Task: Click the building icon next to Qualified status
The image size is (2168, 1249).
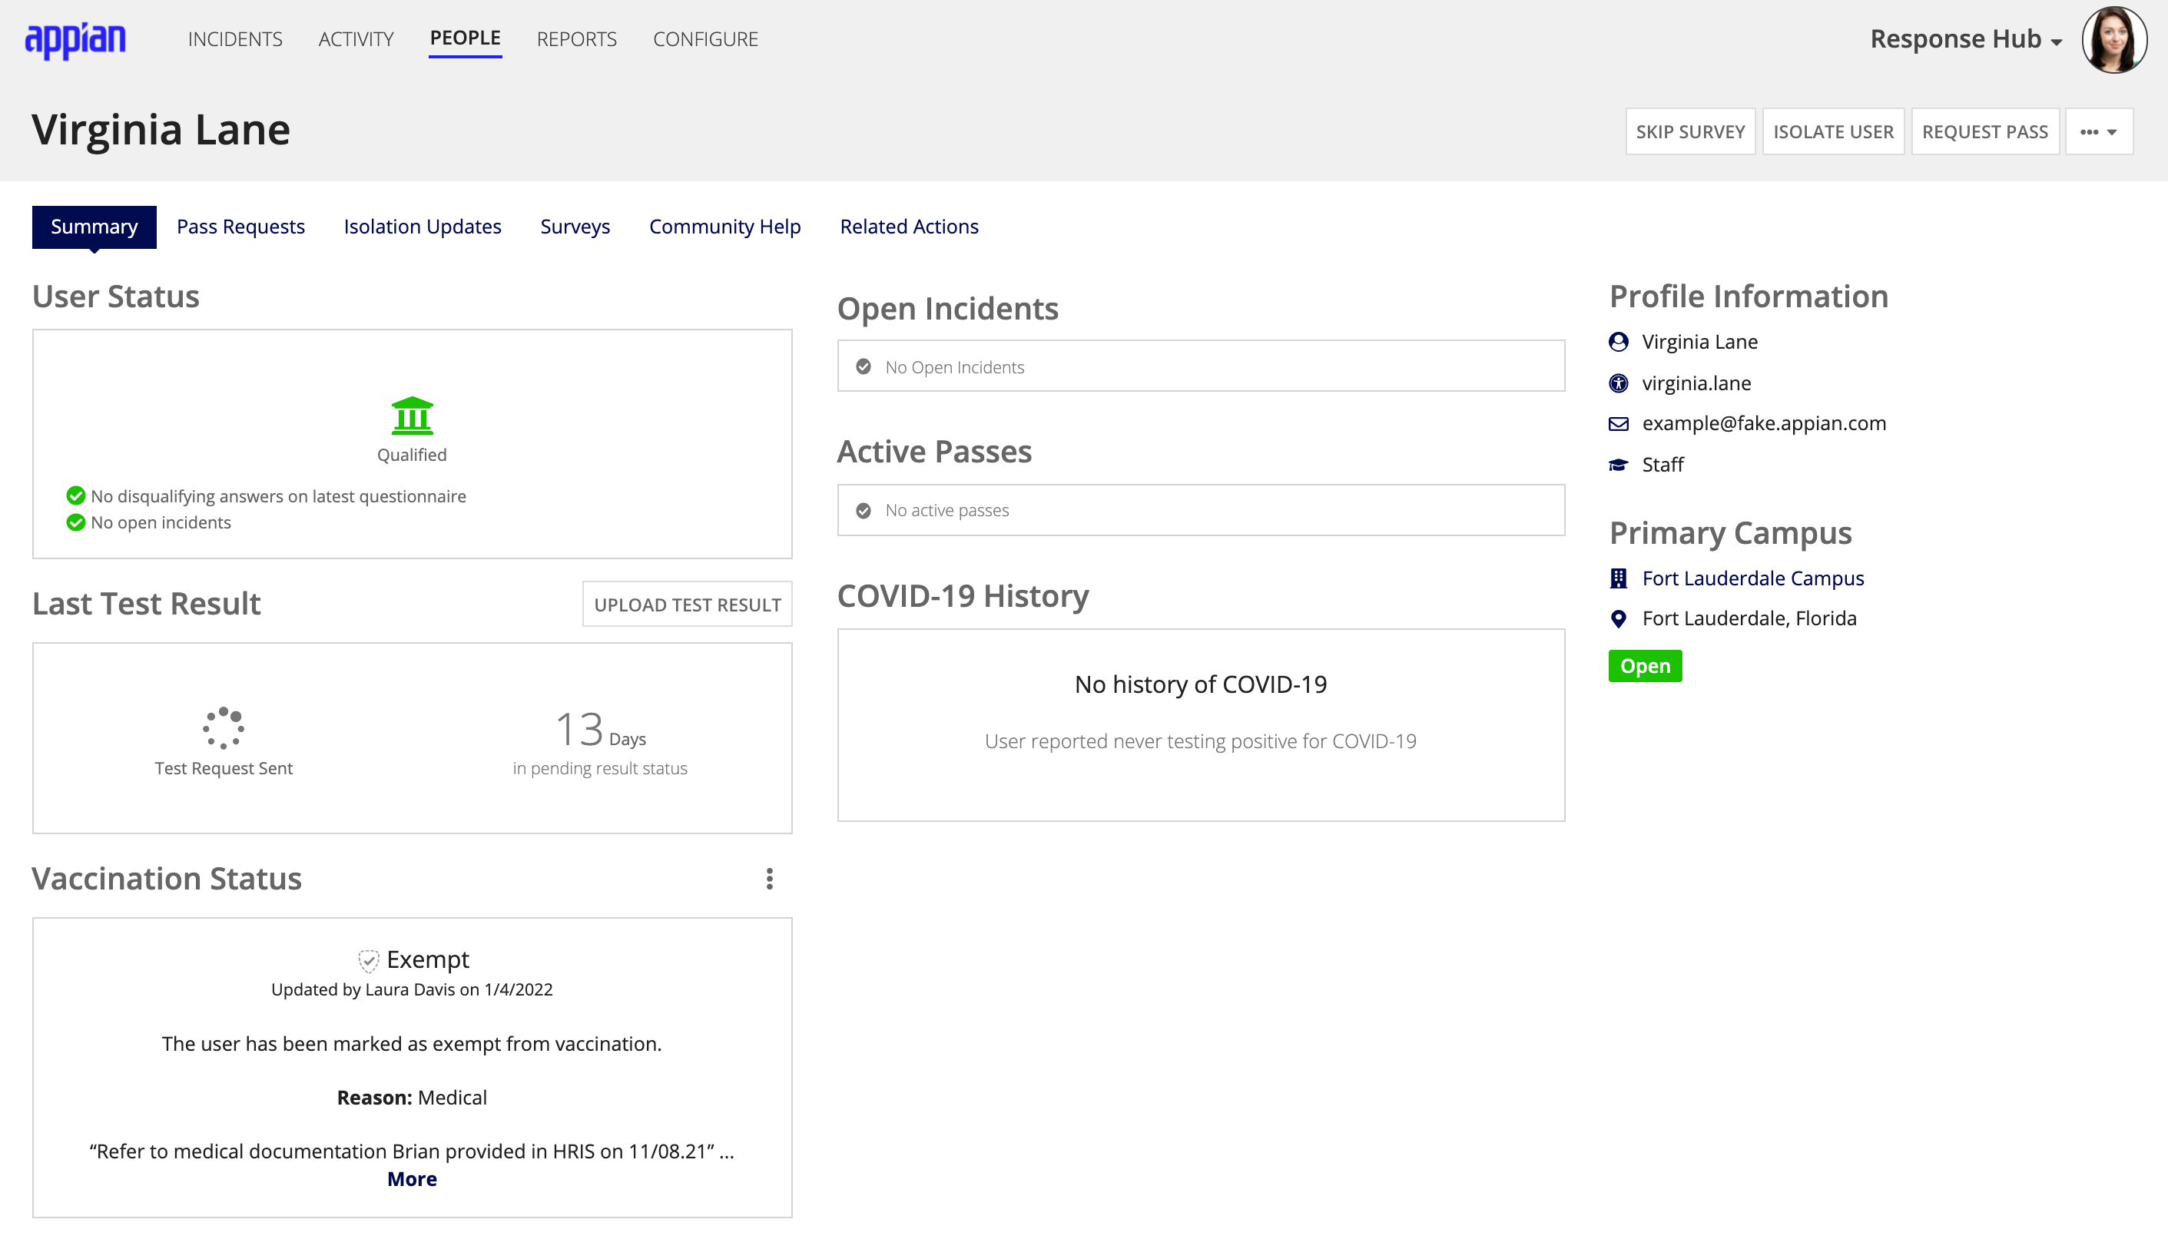Action: pos(413,414)
